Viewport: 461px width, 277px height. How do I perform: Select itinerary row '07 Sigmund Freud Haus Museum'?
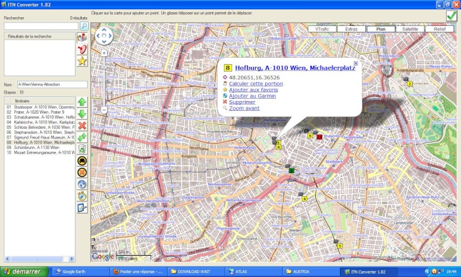click(x=40, y=137)
